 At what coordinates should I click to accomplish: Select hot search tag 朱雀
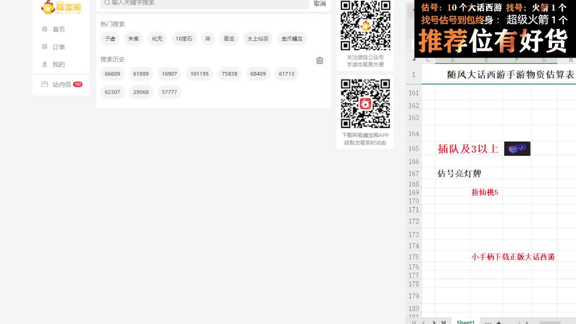(x=133, y=39)
